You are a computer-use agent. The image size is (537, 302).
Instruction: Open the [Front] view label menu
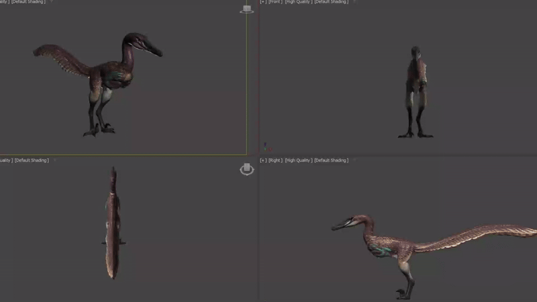275,2
